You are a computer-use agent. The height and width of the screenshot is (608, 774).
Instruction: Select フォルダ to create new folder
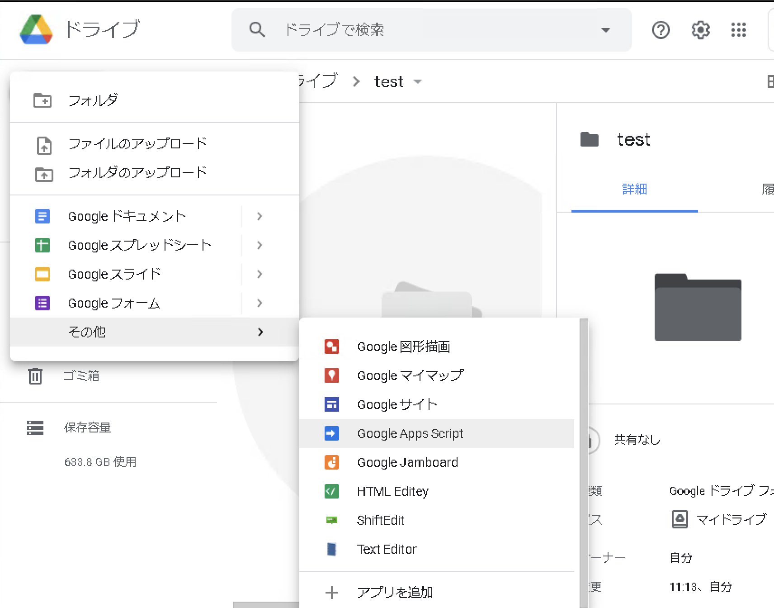[155, 100]
